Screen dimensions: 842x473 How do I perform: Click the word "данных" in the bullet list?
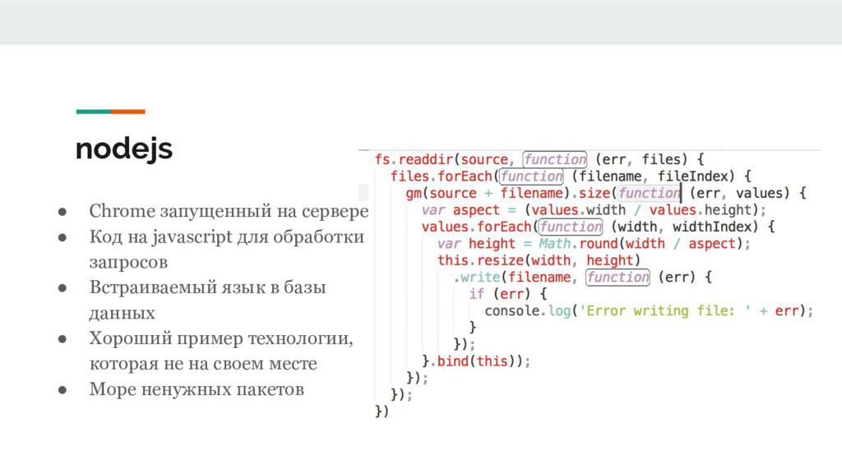(x=122, y=313)
